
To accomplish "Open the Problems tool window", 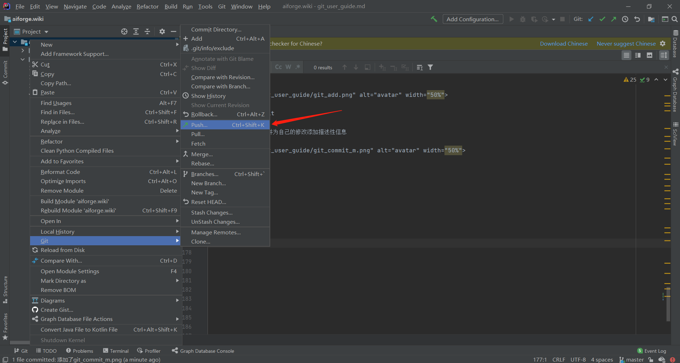I will click(x=79, y=351).
